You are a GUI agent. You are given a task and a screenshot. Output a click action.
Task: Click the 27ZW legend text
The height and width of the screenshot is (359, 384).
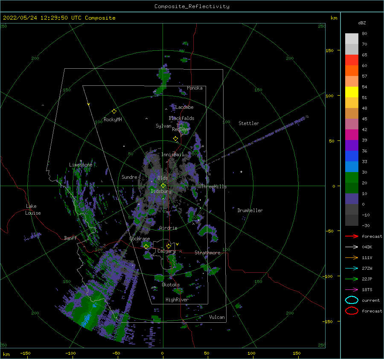[367, 269]
